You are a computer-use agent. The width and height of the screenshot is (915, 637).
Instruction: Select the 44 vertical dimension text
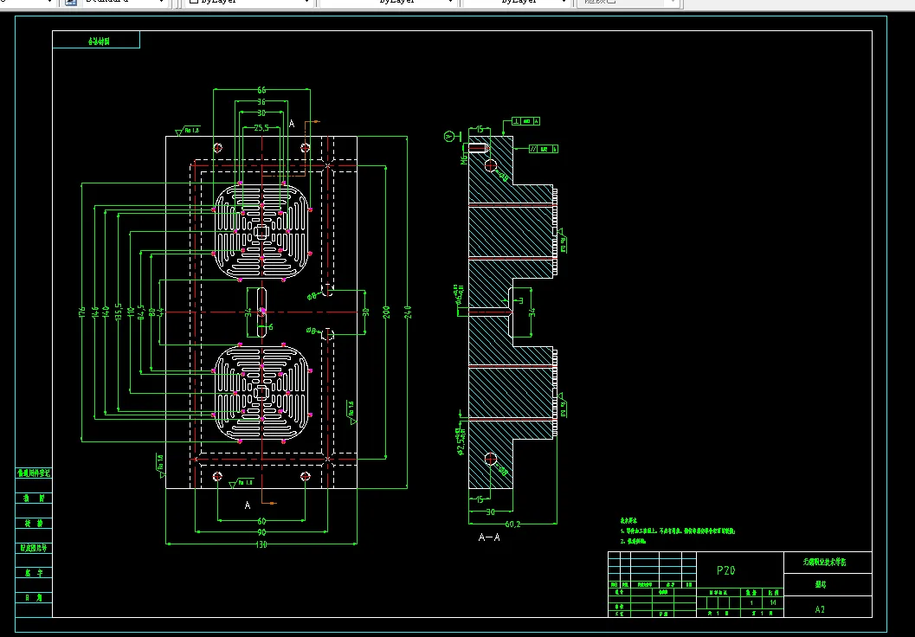pos(160,312)
